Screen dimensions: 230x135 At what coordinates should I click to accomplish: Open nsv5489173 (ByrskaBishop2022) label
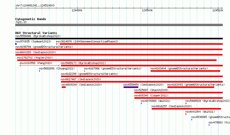click(x=83, y=63)
